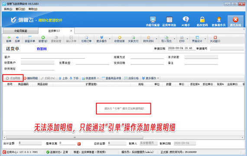Click the 结算方式 field
This screenshot has height=156, width=247.
[x=147, y=57]
